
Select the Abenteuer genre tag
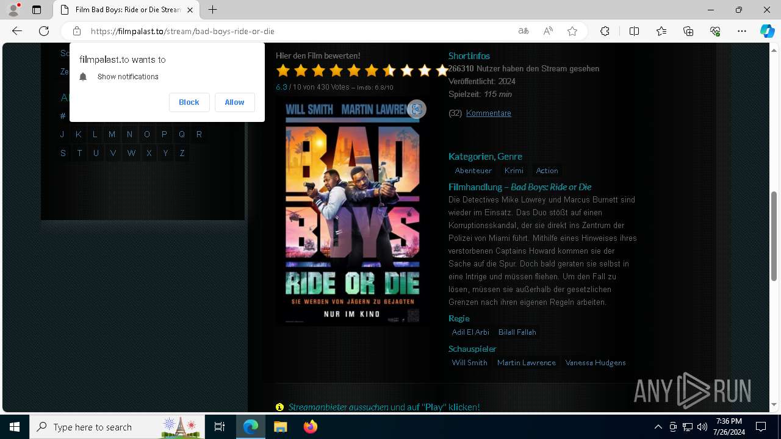coord(473,171)
